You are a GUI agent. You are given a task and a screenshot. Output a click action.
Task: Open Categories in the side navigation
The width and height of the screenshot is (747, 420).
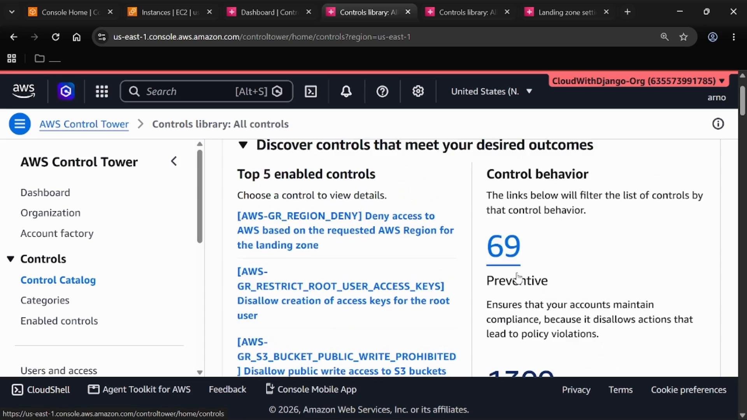[x=45, y=301]
